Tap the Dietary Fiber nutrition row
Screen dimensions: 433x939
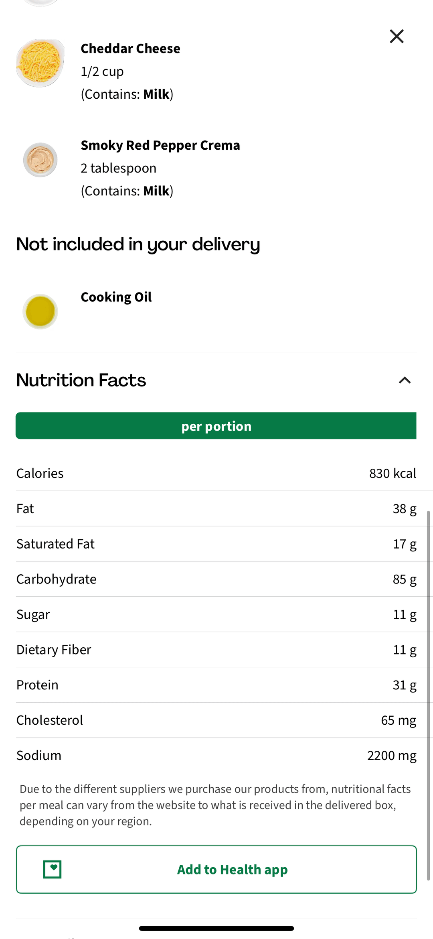[x=216, y=650]
